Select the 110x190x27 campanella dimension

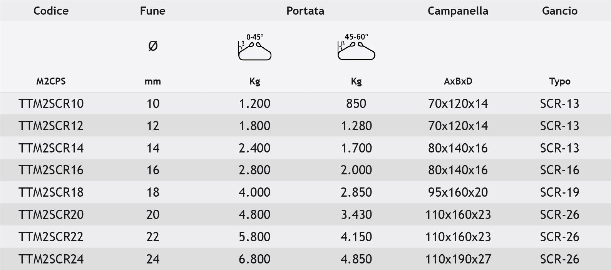(x=458, y=259)
